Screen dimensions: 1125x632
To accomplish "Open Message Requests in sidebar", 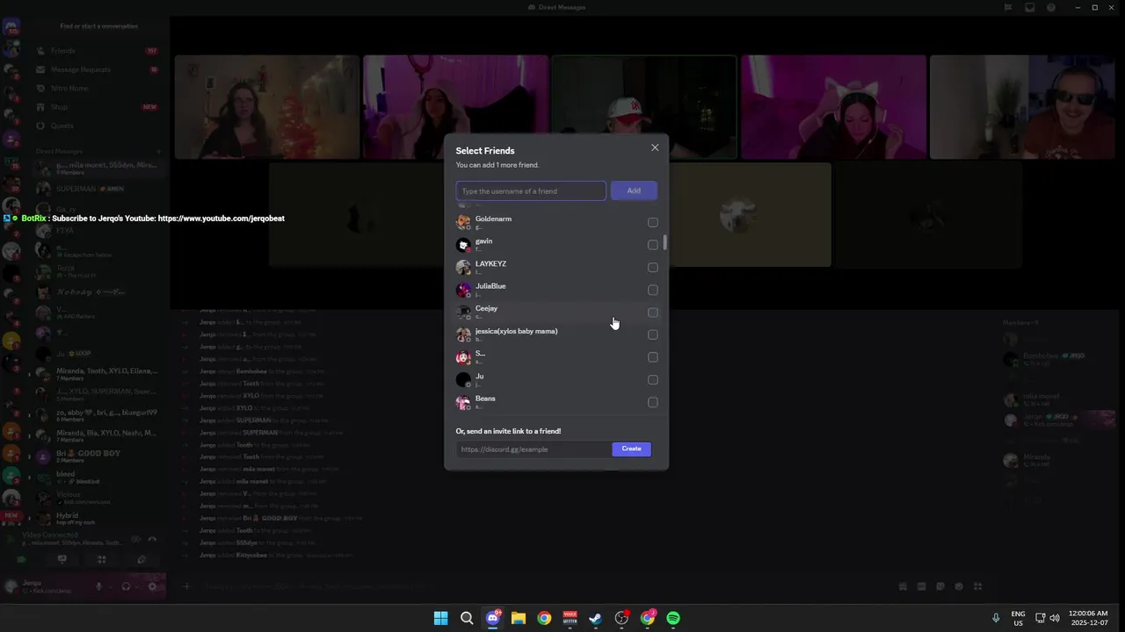I will pos(97,69).
